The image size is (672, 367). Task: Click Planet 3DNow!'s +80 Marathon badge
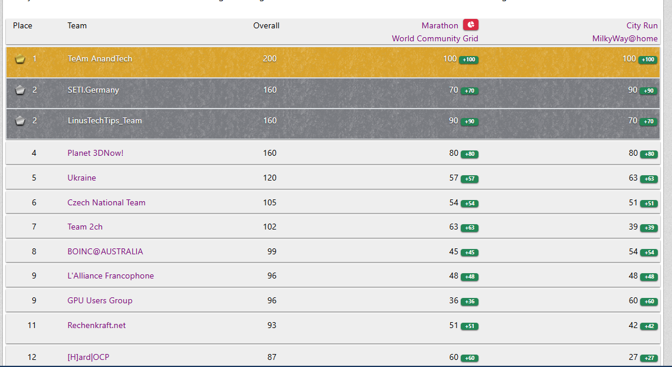click(x=470, y=154)
